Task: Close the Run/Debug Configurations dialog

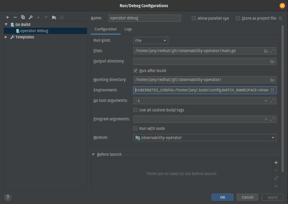Action: tap(282, 6)
